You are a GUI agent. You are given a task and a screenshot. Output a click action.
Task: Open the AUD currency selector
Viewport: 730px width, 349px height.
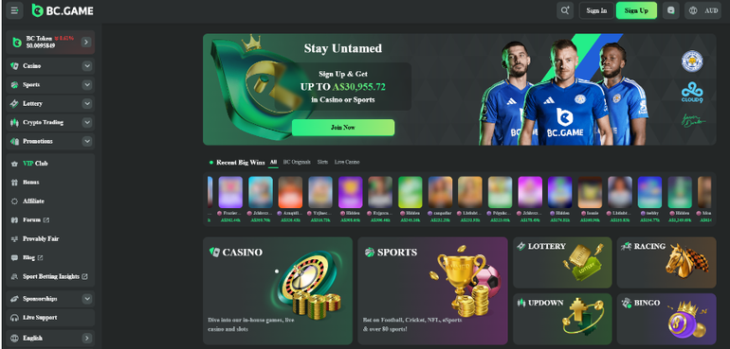coord(703,10)
